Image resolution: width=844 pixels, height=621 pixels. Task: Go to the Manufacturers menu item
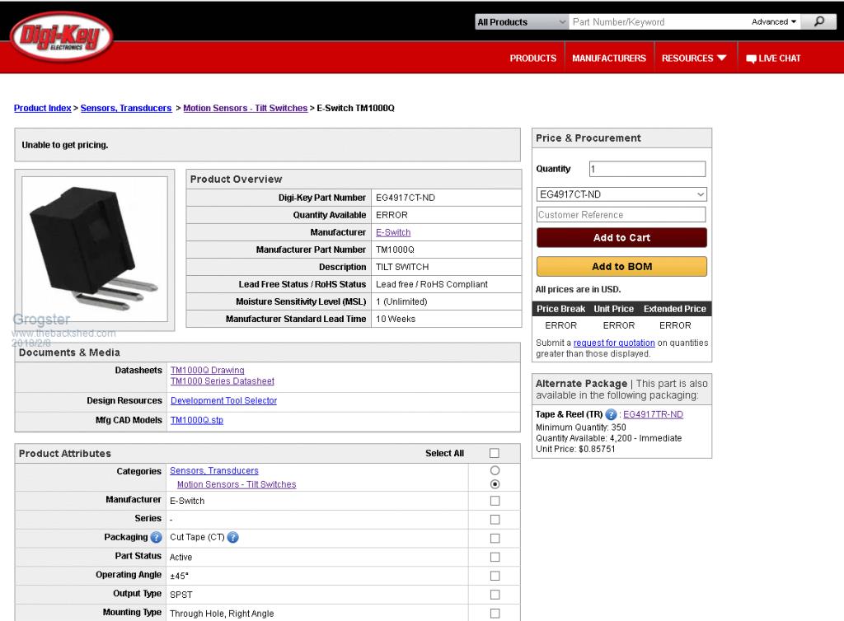[x=609, y=58]
